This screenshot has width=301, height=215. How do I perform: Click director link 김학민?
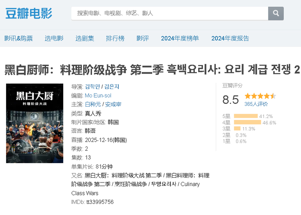click(92, 87)
